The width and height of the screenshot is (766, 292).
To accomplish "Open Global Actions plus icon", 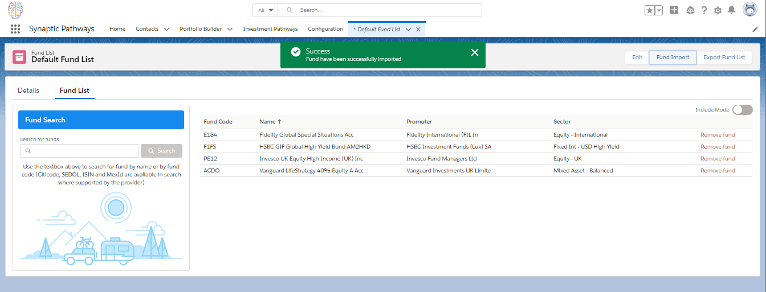I will pyautogui.click(x=674, y=10).
